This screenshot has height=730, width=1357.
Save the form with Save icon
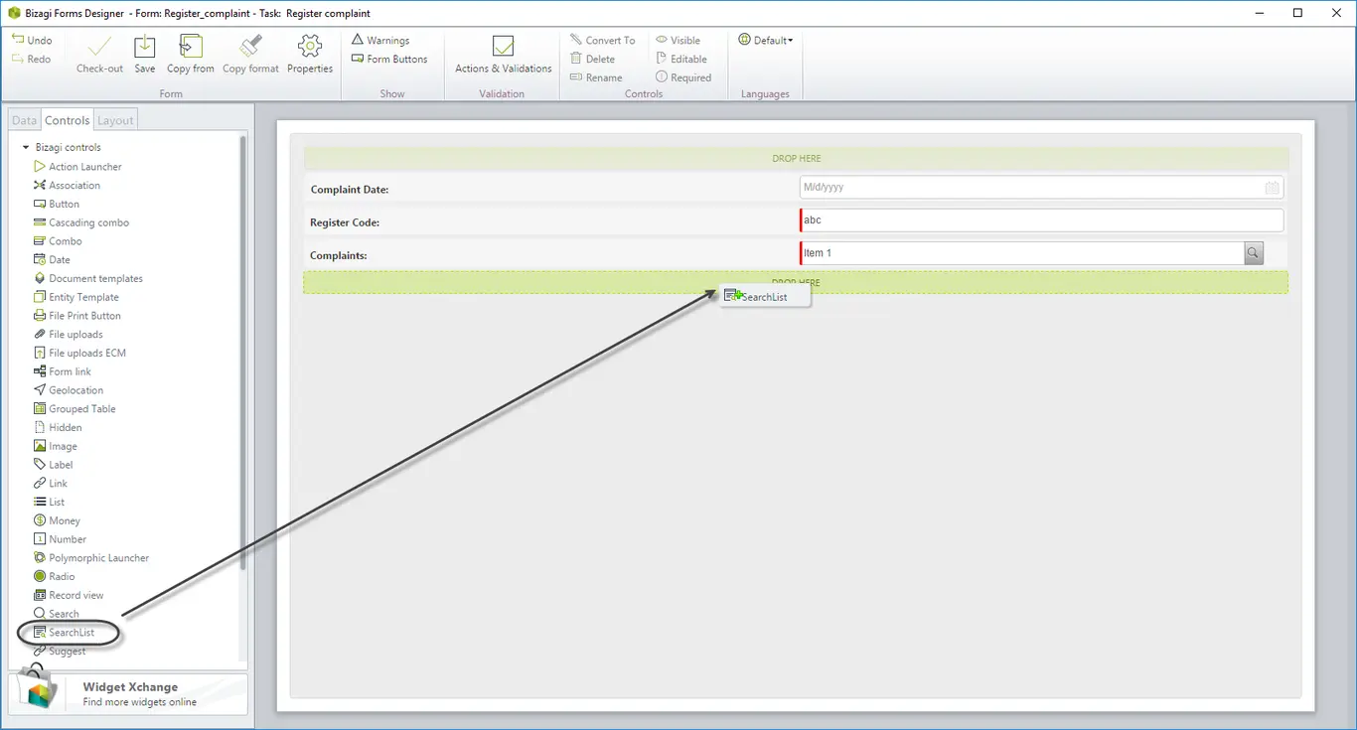click(x=145, y=48)
